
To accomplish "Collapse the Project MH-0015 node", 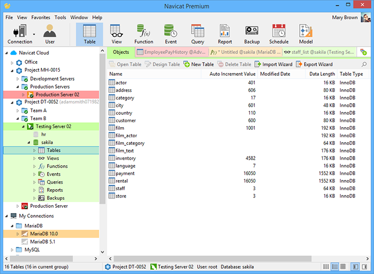I will pyautogui.click(x=12, y=71).
